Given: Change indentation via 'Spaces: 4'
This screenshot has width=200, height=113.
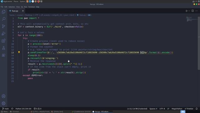Looking at the screenshot, I should [153, 109].
